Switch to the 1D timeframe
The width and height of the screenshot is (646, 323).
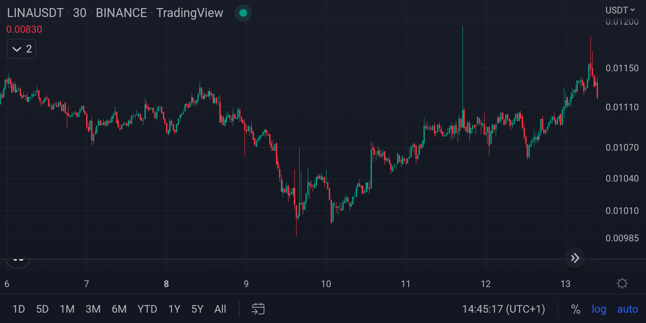(x=19, y=309)
